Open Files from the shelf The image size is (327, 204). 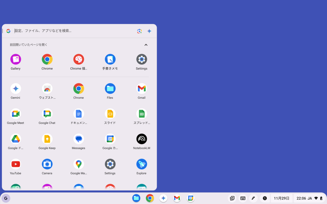click(x=136, y=198)
